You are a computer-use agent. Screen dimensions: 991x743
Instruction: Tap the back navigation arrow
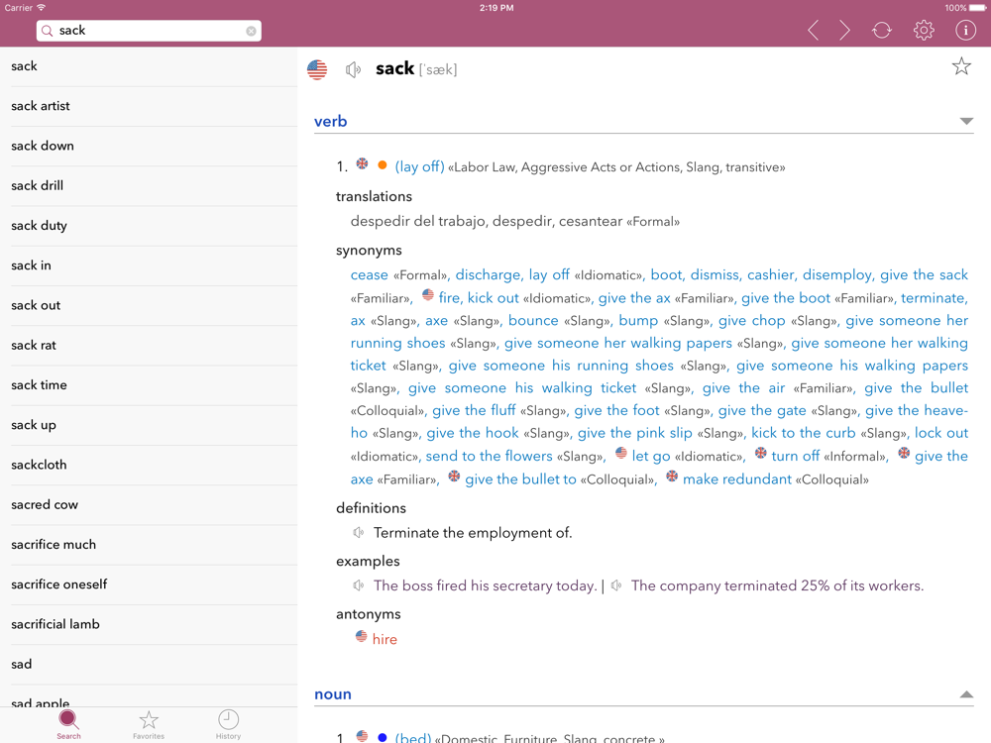click(814, 31)
